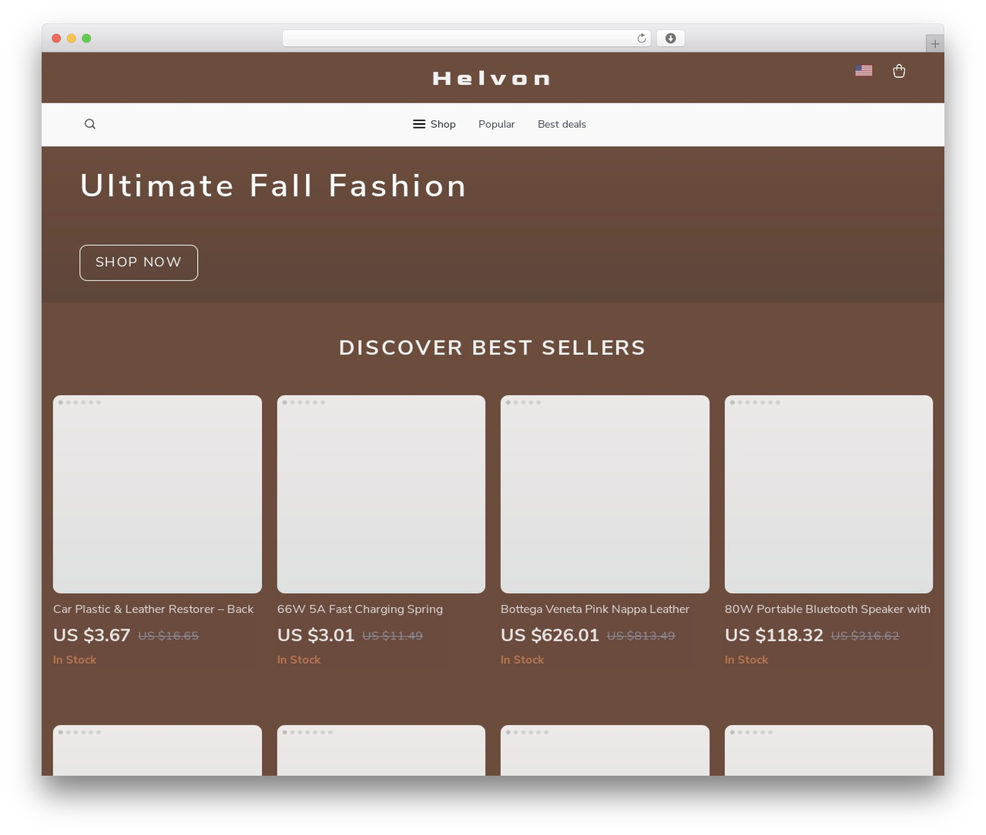The width and height of the screenshot is (986, 835).
Task: Click Car Plastic & Leather Restorer title
Action: pyautogui.click(x=153, y=609)
